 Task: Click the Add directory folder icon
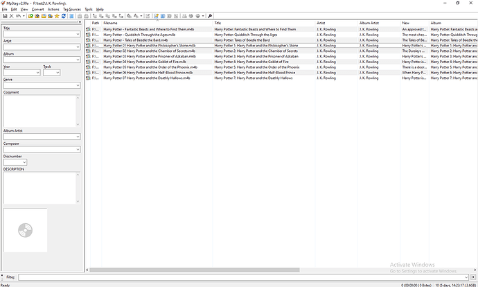click(37, 16)
